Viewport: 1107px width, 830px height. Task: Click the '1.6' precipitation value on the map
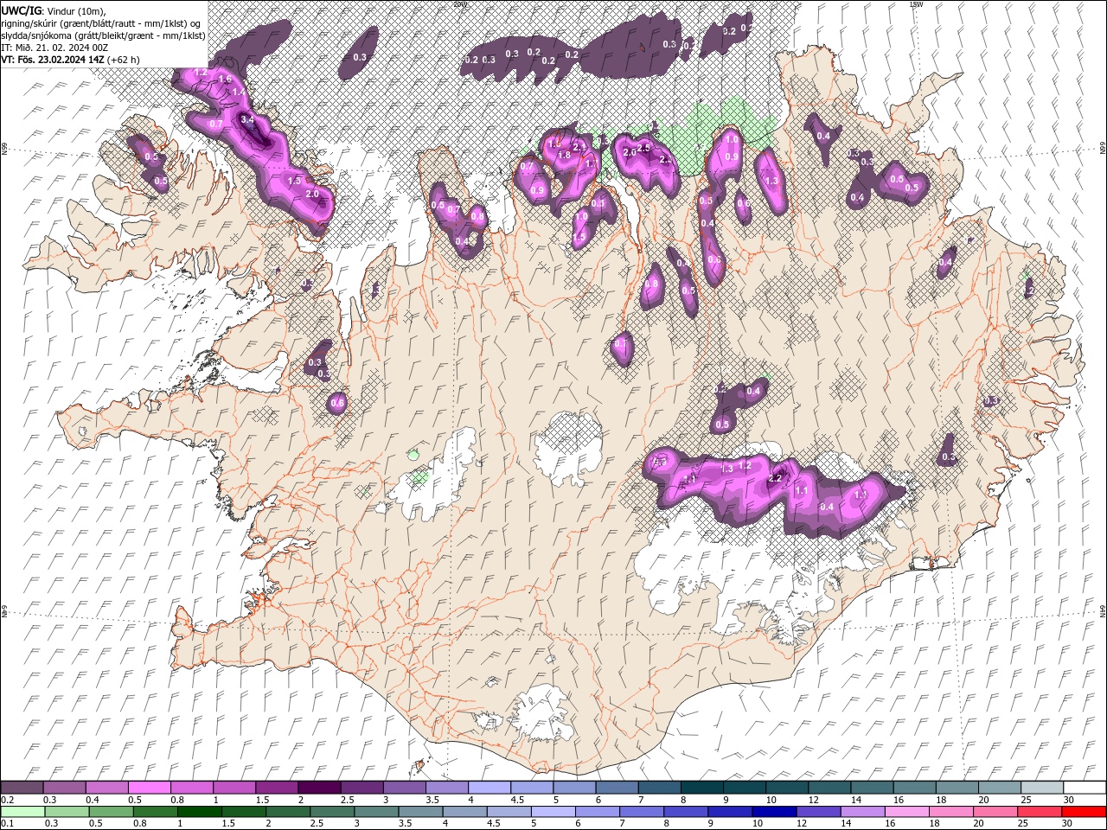[225, 79]
